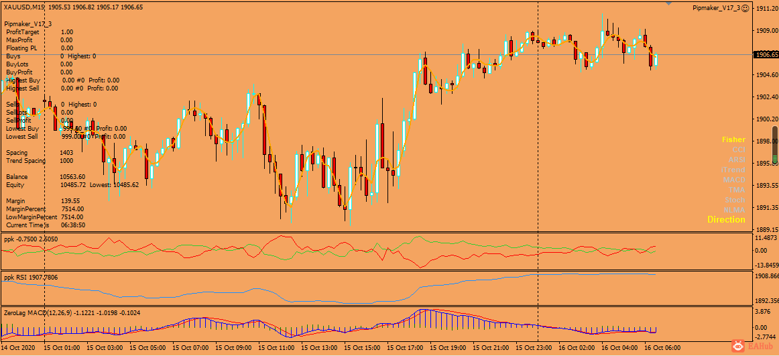Click the ARSI signal label
The height and width of the screenshot is (356, 779).
(736, 160)
